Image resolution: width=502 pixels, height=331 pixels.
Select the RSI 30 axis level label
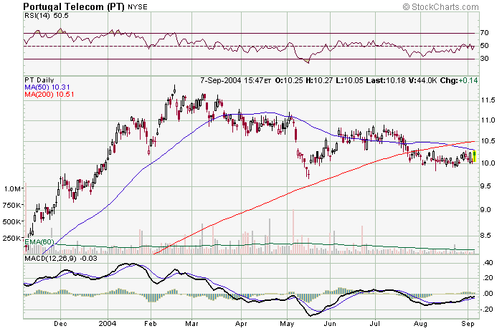click(484, 58)
